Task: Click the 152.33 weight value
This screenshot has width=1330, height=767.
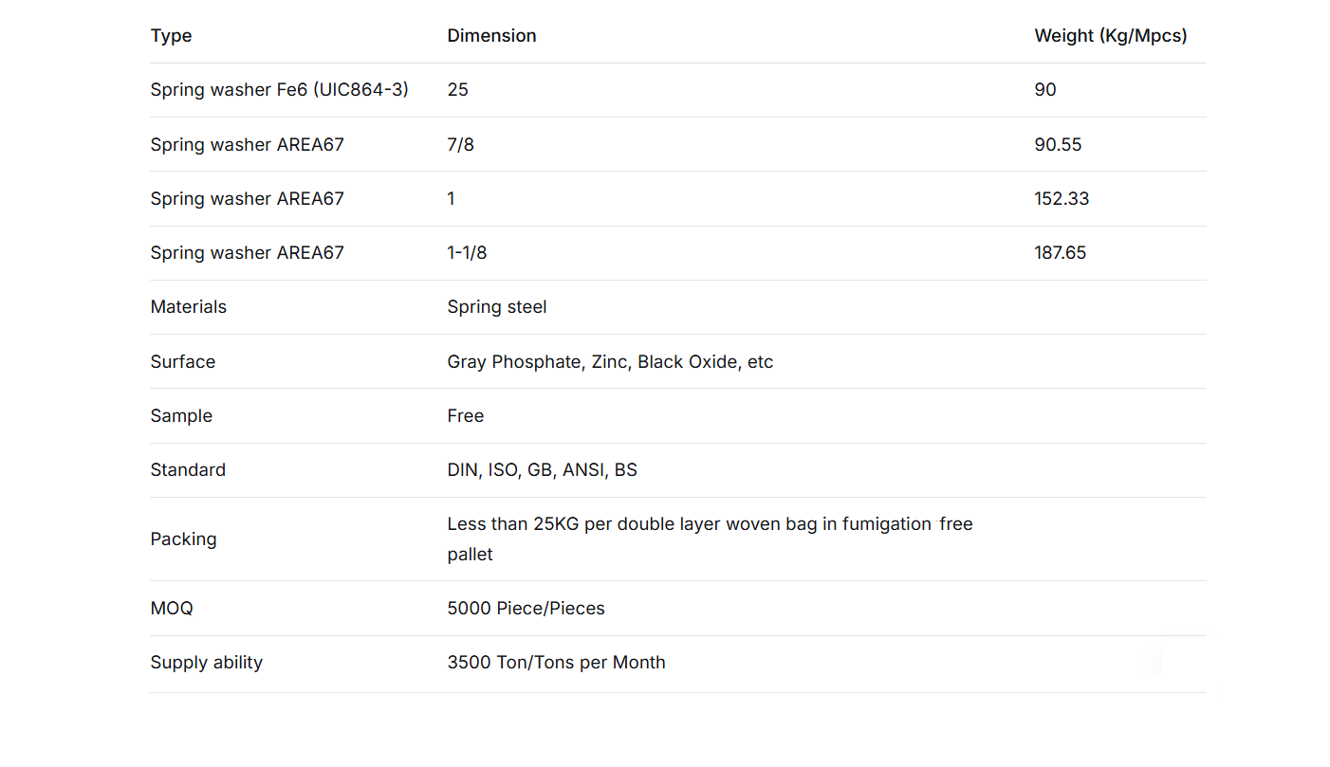Action: (x=1062, y=199)
